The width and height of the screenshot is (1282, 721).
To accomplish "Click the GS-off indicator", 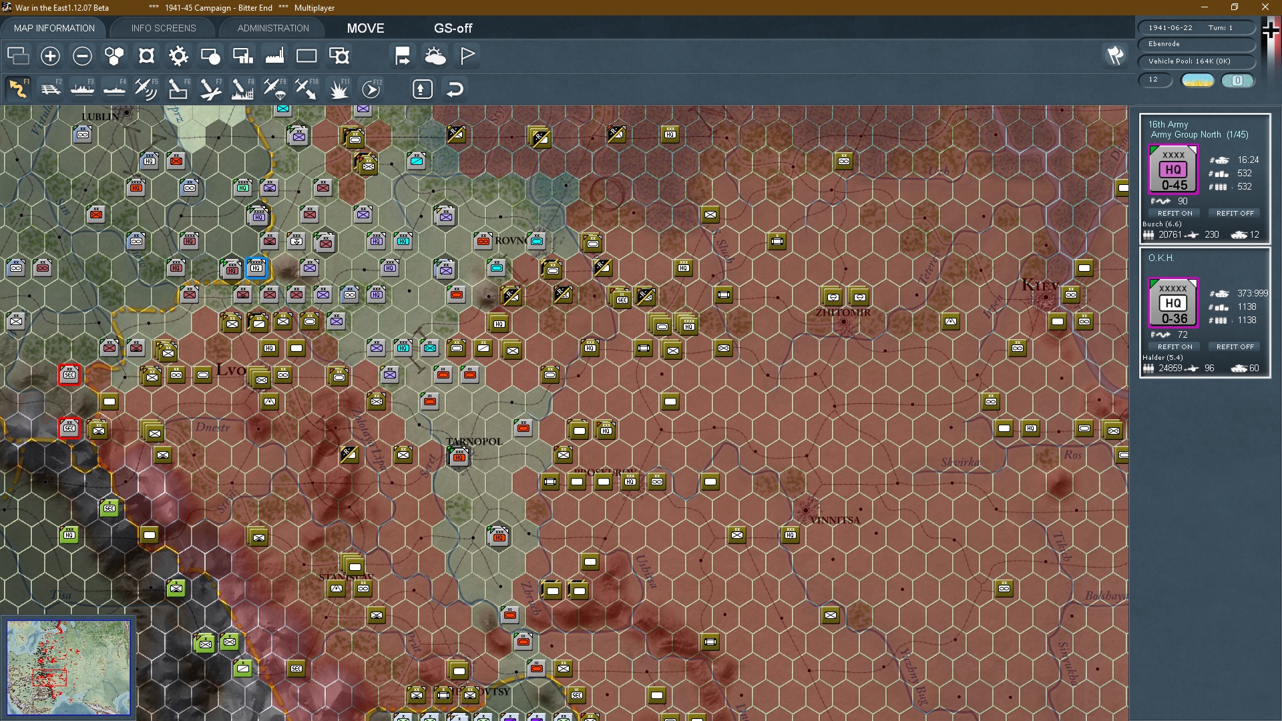I will coord(453,28).
